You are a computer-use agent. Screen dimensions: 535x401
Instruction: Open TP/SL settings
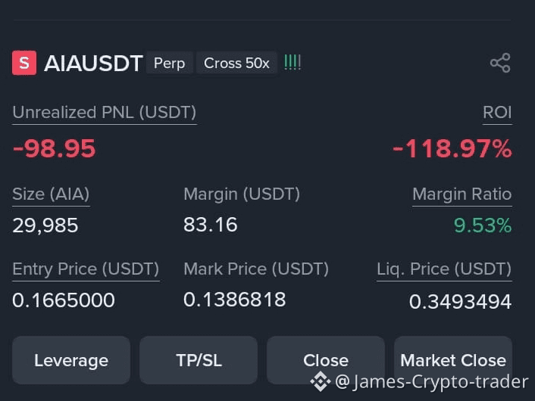[199, 360]
